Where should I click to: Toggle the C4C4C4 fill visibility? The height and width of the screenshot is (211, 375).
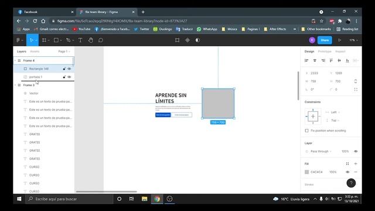click(347, 172)
